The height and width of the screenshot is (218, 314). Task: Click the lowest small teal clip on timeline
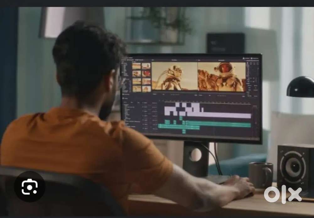point(184,131)
